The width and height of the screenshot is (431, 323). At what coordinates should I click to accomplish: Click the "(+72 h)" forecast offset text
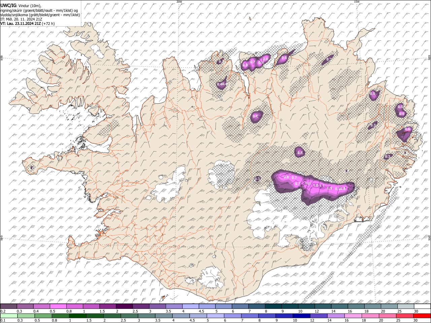click(48, 24)
